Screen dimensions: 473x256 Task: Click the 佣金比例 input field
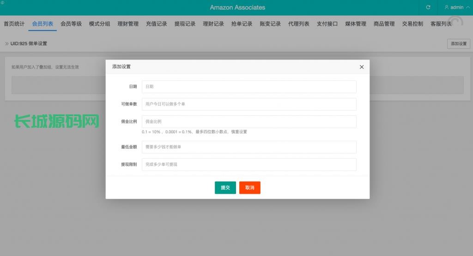[249, 122]
